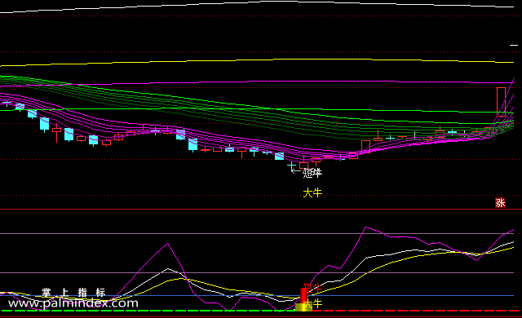
Task: Click the red candle with long lower wick
Action: point(56,132)
